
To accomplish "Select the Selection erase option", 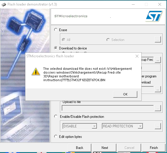I will click(x=108, y=40).
